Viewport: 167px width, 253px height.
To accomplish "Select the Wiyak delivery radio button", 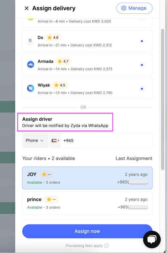I will [x=142, y=89].
